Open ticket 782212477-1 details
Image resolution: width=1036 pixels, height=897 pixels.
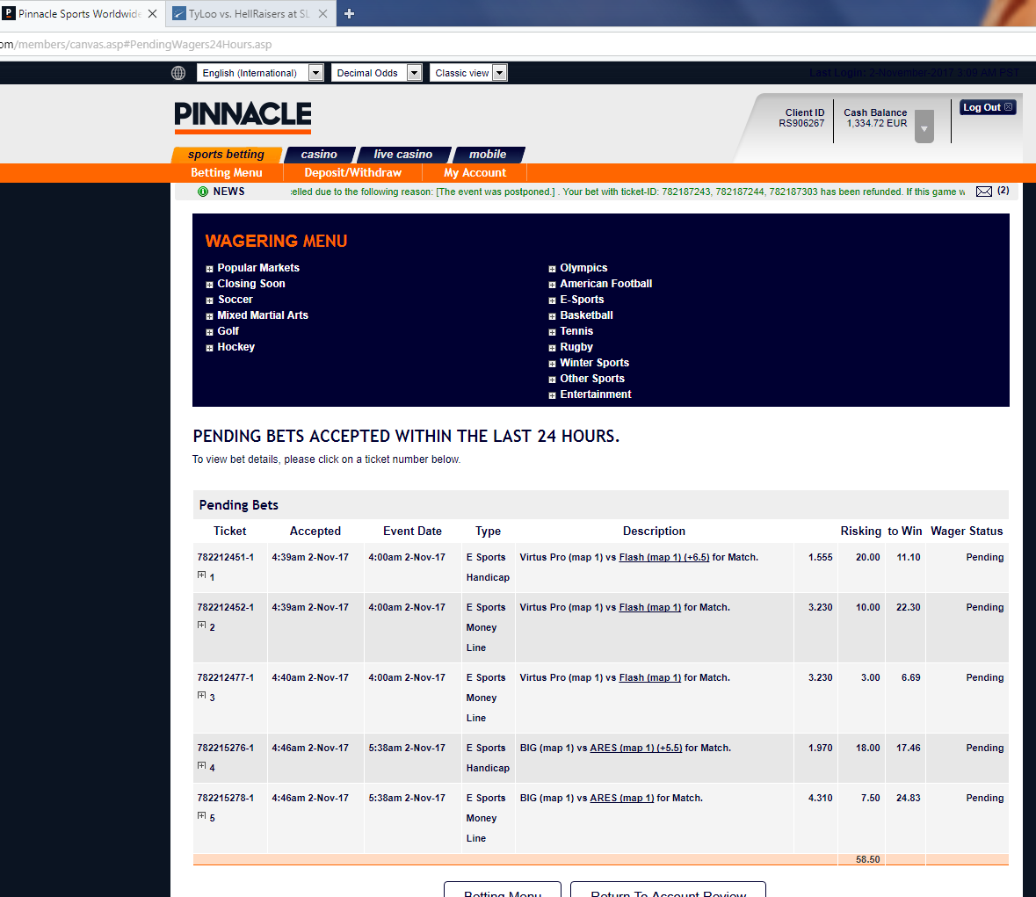225,677
